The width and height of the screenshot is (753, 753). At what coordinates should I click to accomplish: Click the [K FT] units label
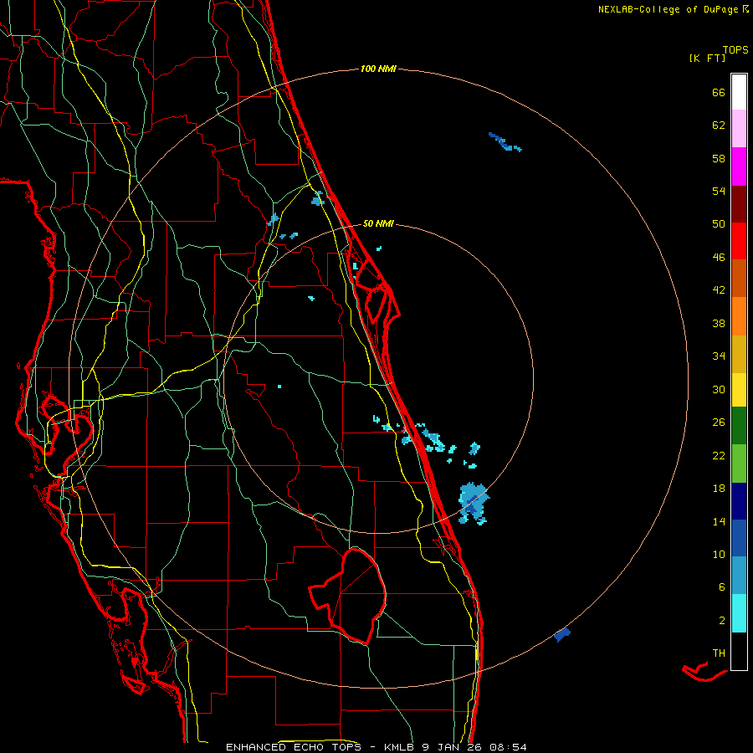[x=707, y=58]
